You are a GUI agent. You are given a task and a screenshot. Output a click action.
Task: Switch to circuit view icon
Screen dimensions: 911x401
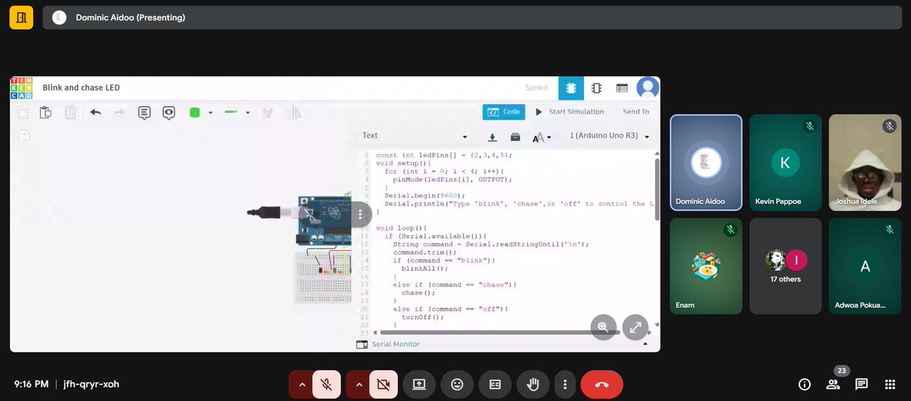571,88
